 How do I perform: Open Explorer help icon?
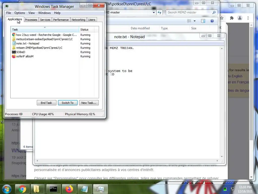pyautogui.click(x=212, y=21)
